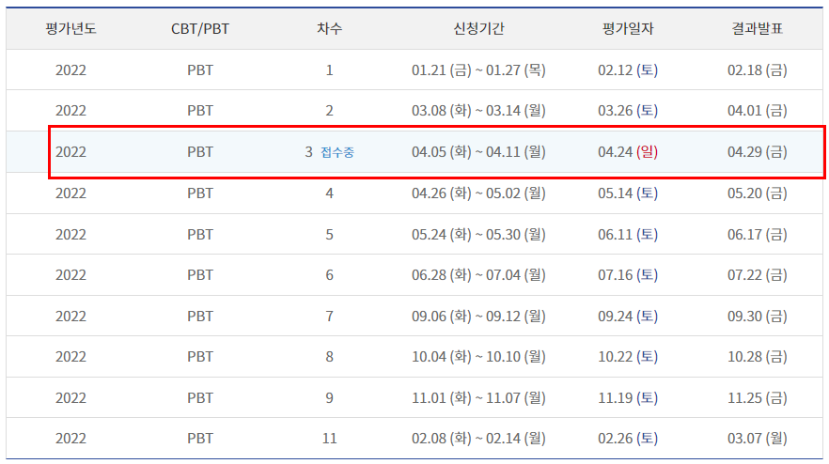The image size is (829, 464).
Task: Click test date 10.22 (토)
Action: (x=628, y=357)
